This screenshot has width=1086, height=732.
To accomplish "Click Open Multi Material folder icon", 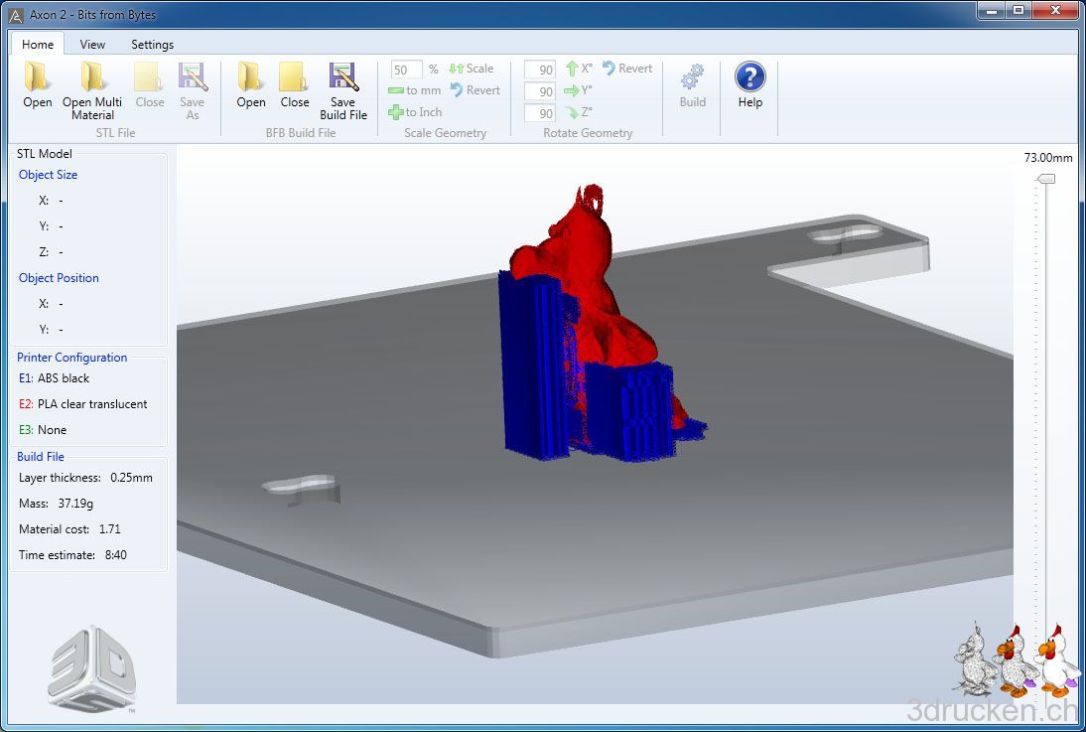I will click(91, 76).
